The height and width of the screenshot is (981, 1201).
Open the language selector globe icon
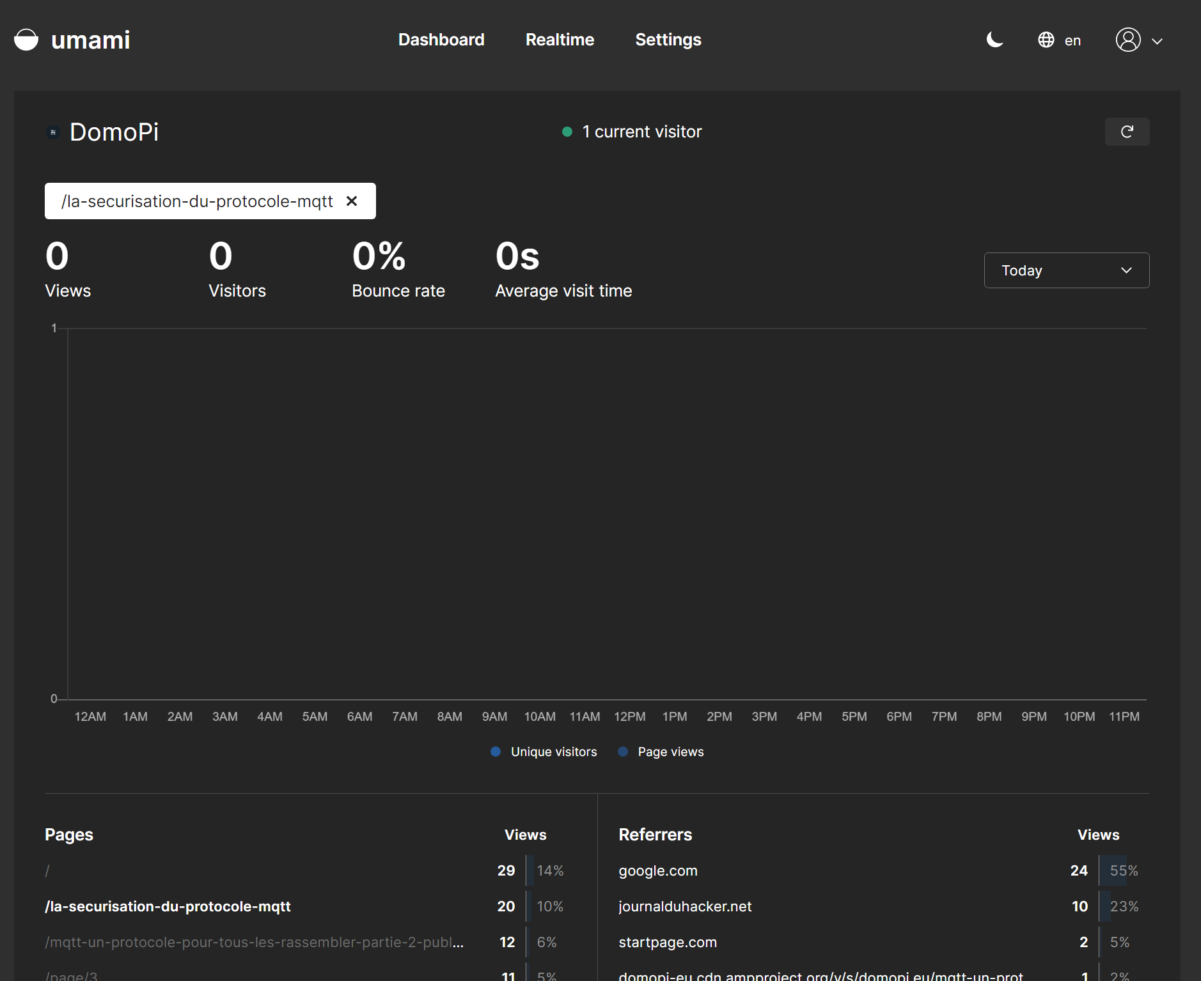pos(1045,39)
